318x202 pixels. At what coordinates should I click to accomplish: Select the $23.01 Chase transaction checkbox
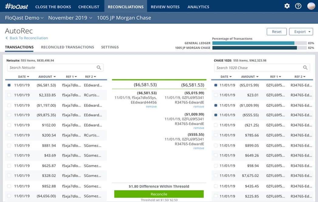click(x=215, y=95)
